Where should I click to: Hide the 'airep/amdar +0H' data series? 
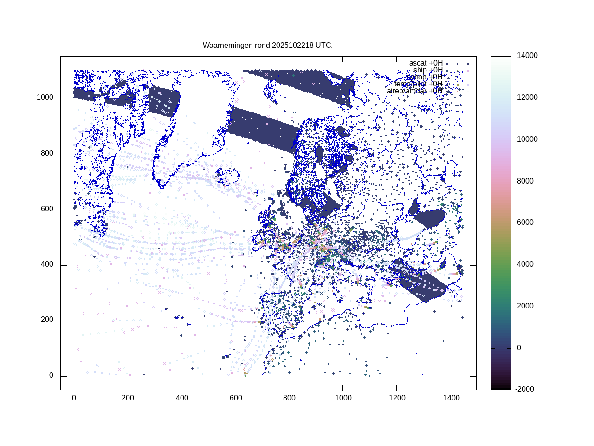click(x=414, y=91)
